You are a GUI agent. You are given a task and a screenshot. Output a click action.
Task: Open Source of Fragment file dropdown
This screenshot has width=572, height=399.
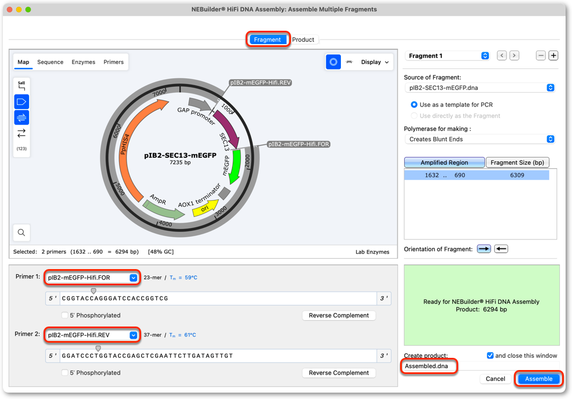(x=480, y=88)
